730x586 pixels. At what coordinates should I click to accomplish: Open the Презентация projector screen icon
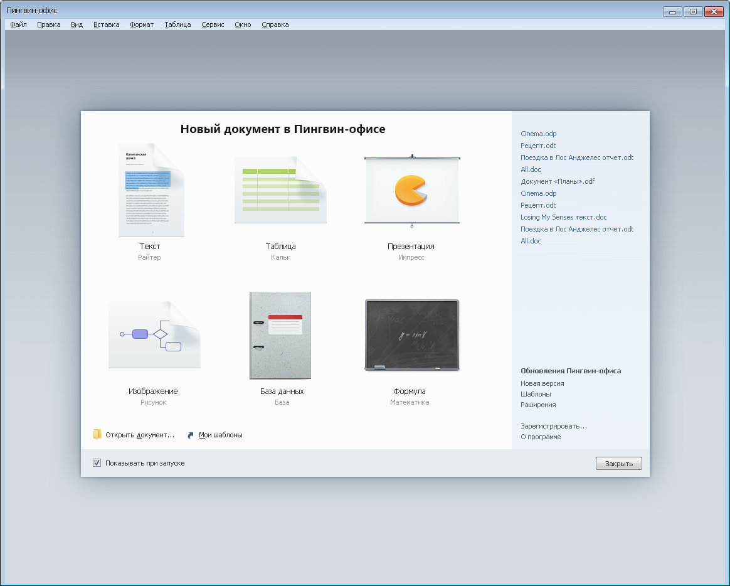411,190
